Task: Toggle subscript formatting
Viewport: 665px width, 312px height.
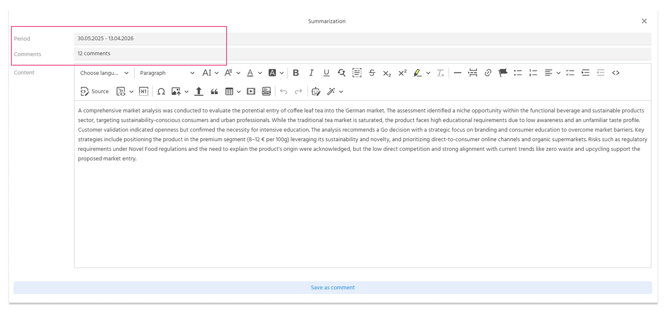Action: [387, 73]
